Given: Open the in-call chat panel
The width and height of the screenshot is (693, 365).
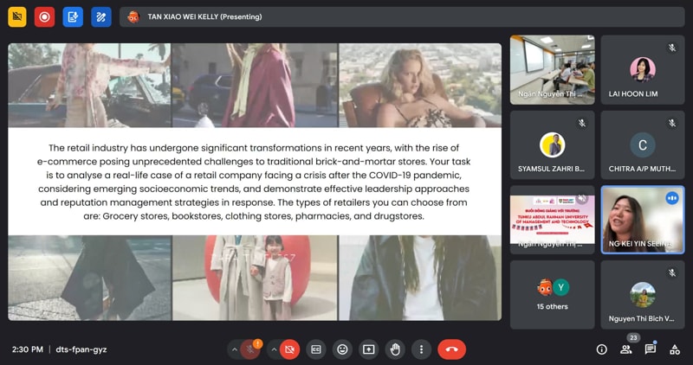Looking at the screenshot, I should [651, 349].
